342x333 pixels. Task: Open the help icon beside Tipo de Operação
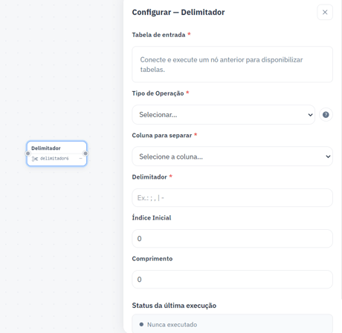326,115
